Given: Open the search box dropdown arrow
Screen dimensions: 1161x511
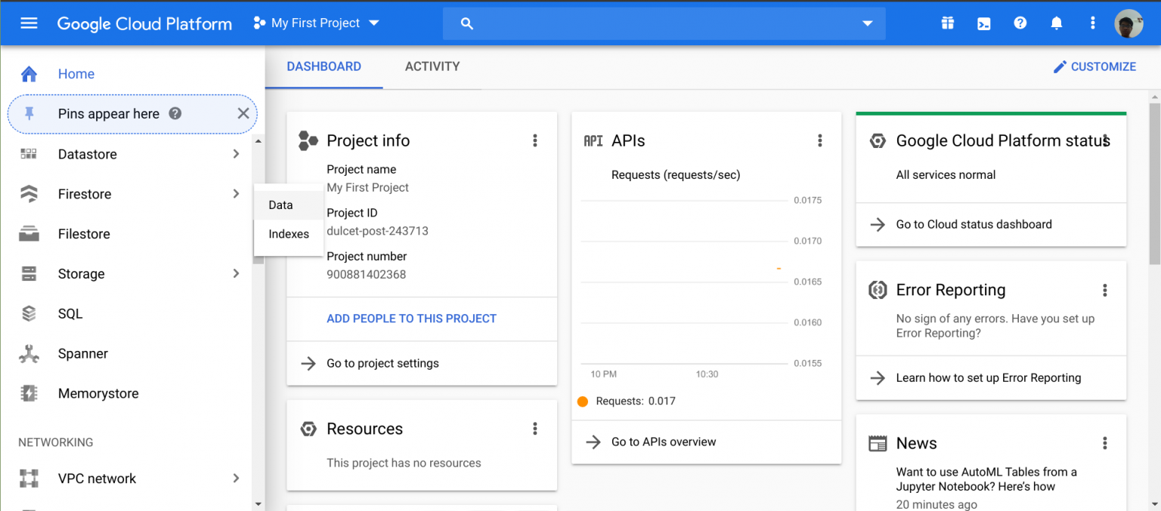Looking at the screenshot, I should 867,23.
